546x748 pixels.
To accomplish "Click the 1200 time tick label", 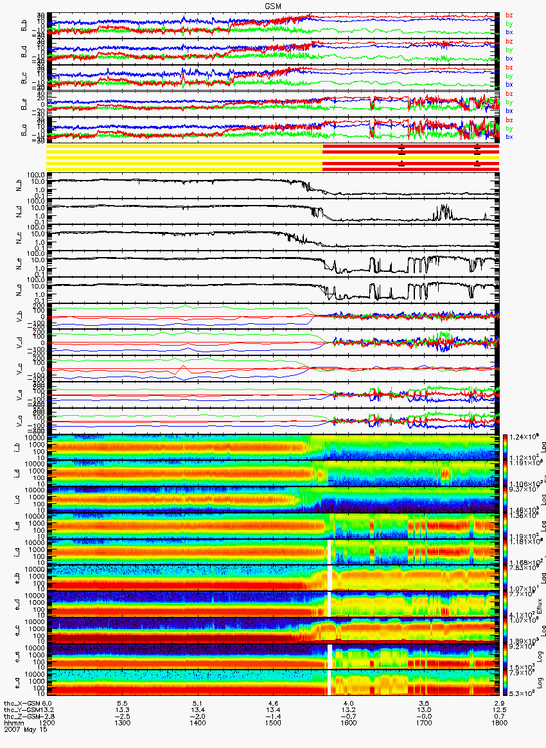I will tap(47, 723).
